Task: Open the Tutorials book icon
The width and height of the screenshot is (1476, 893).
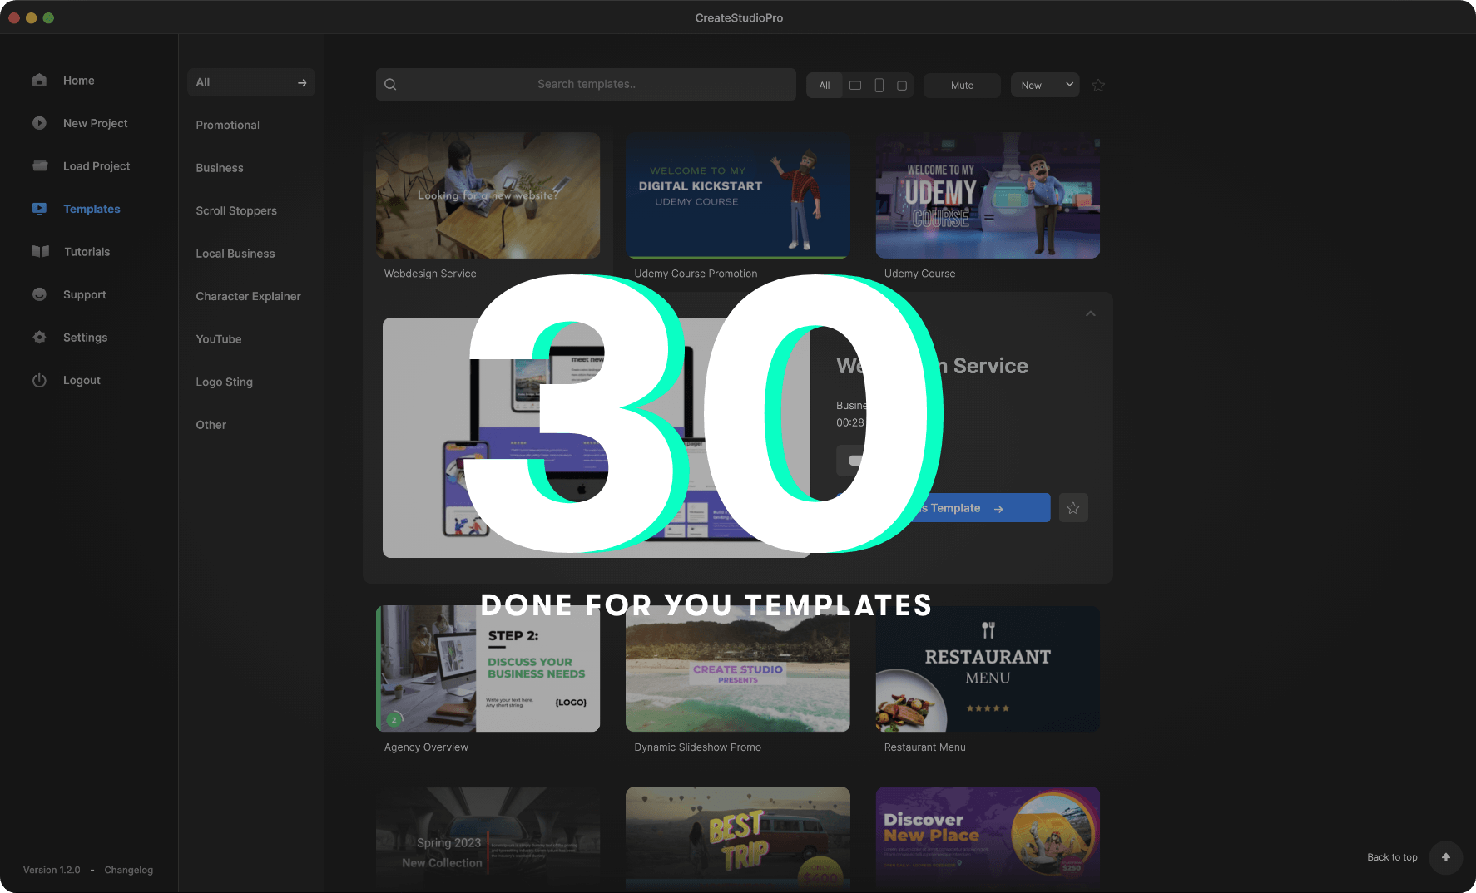Action: click(x=40, y=252)
